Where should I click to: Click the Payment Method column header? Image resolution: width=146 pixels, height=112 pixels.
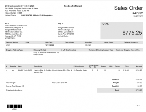12,42
